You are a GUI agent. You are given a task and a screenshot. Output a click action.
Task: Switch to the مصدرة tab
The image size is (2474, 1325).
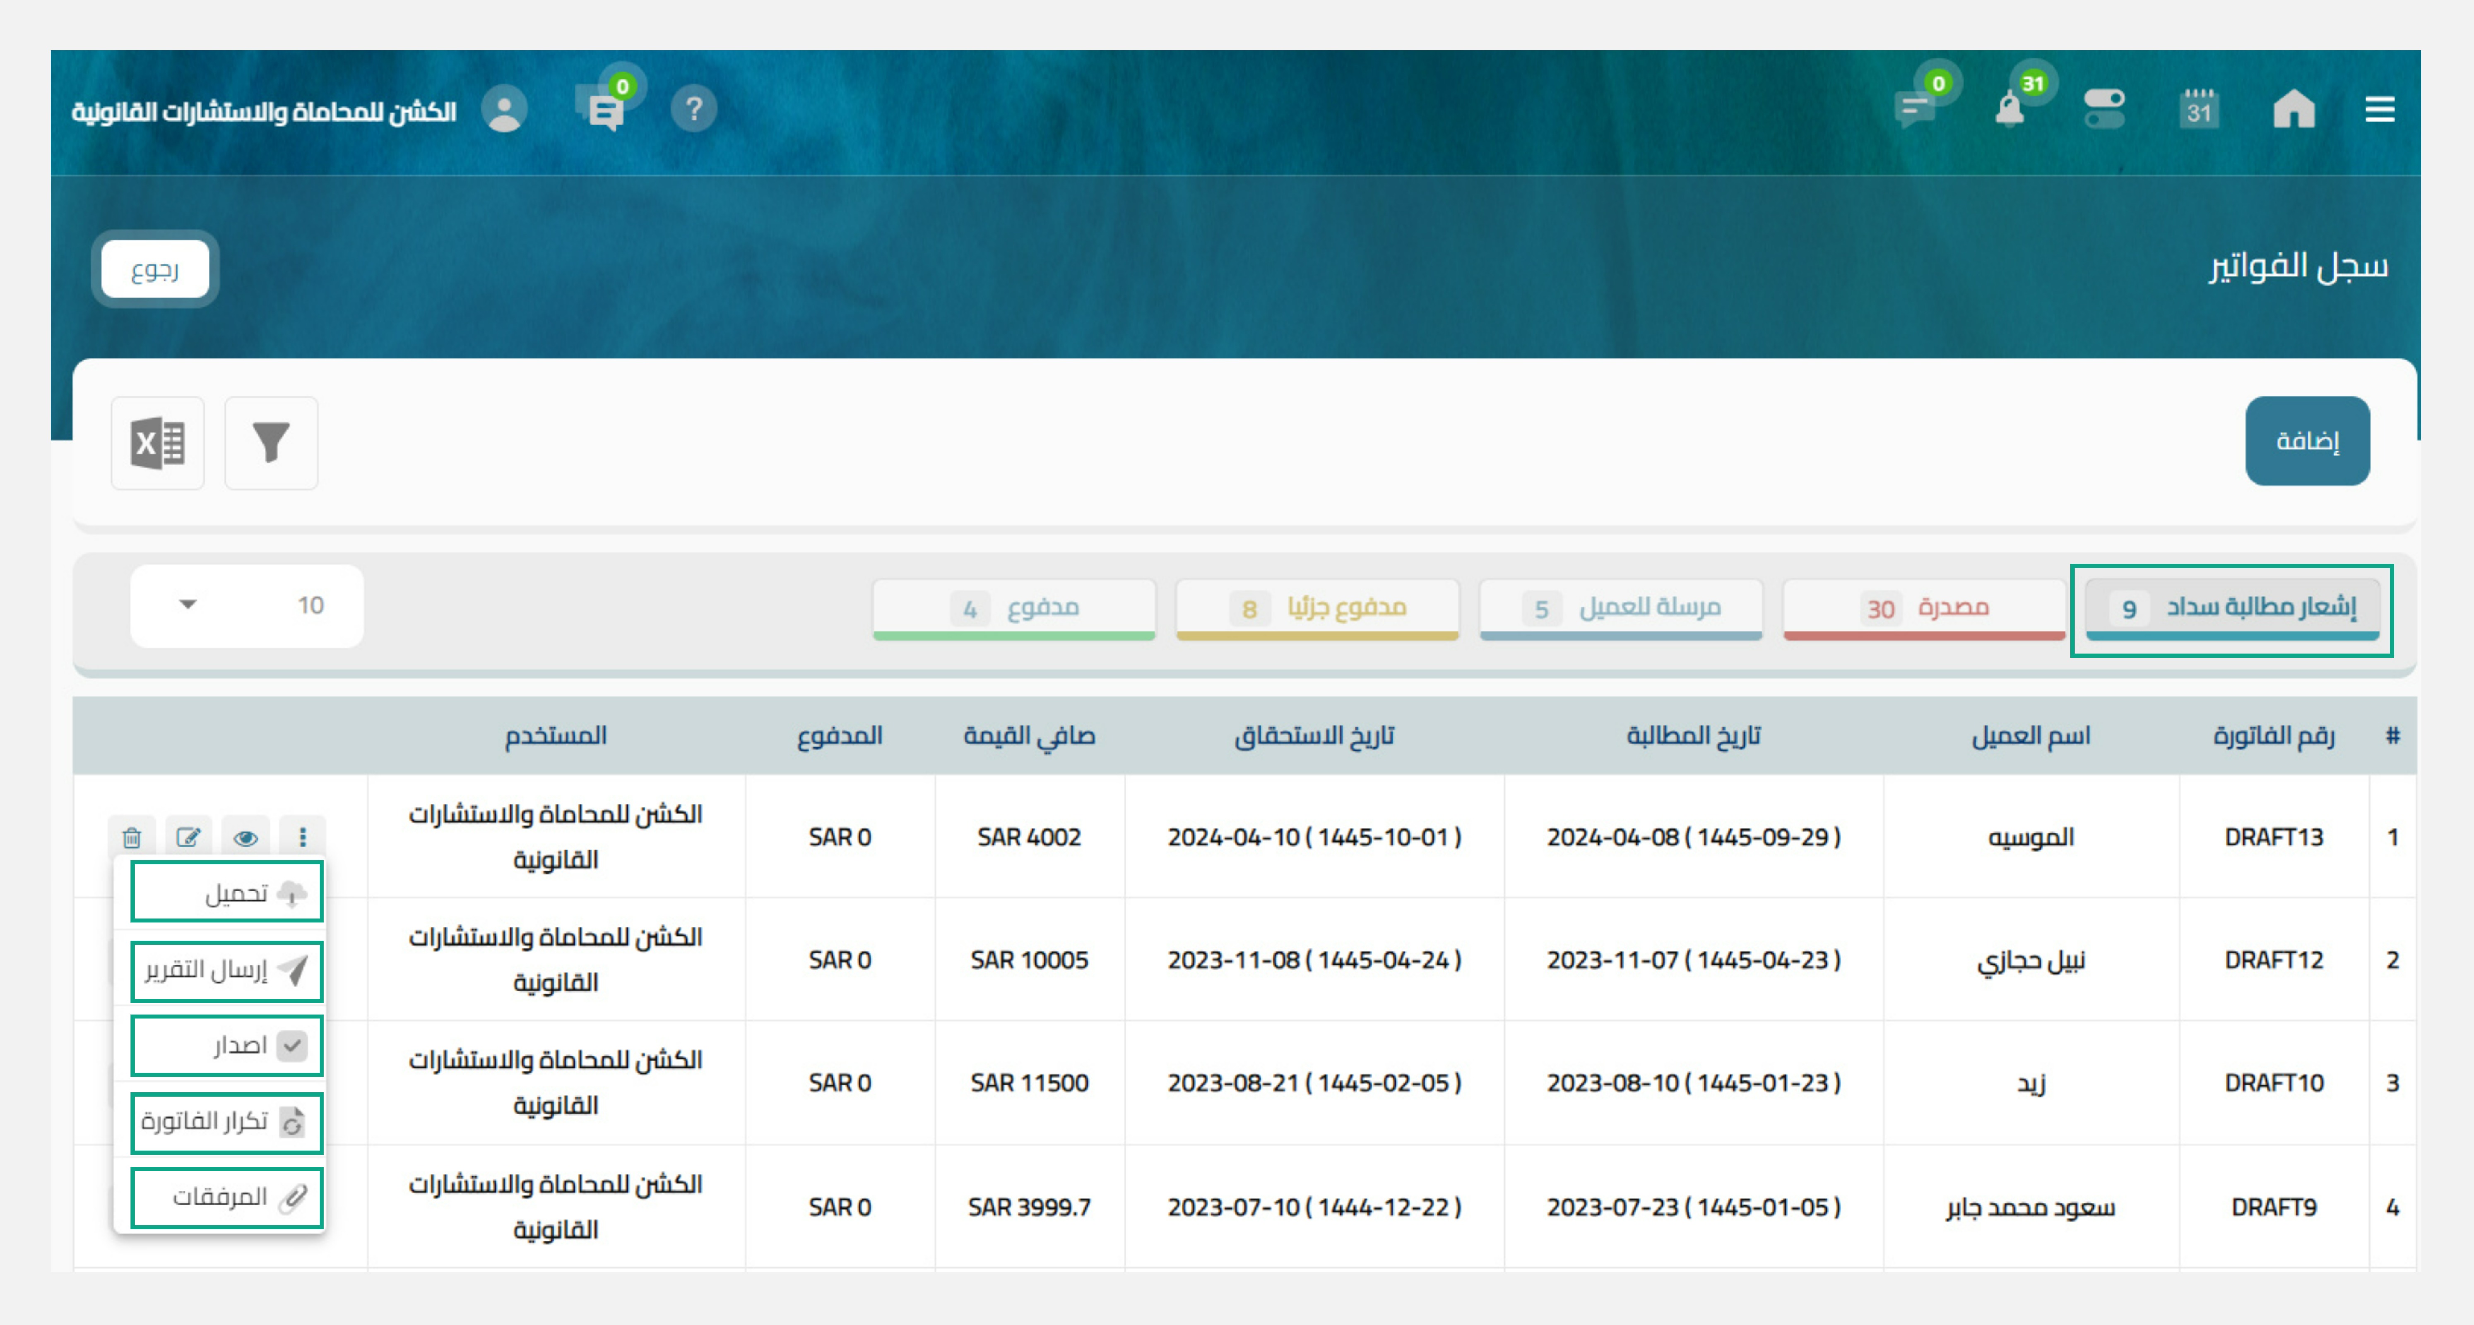click(x=1924, y=608)
